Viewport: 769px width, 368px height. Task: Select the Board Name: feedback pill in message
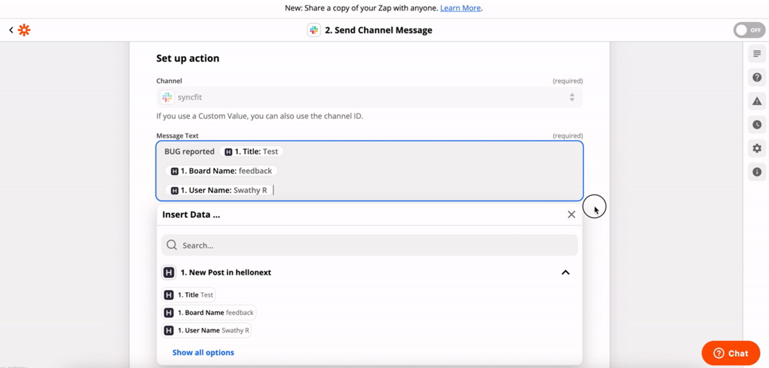pos(221,171)
